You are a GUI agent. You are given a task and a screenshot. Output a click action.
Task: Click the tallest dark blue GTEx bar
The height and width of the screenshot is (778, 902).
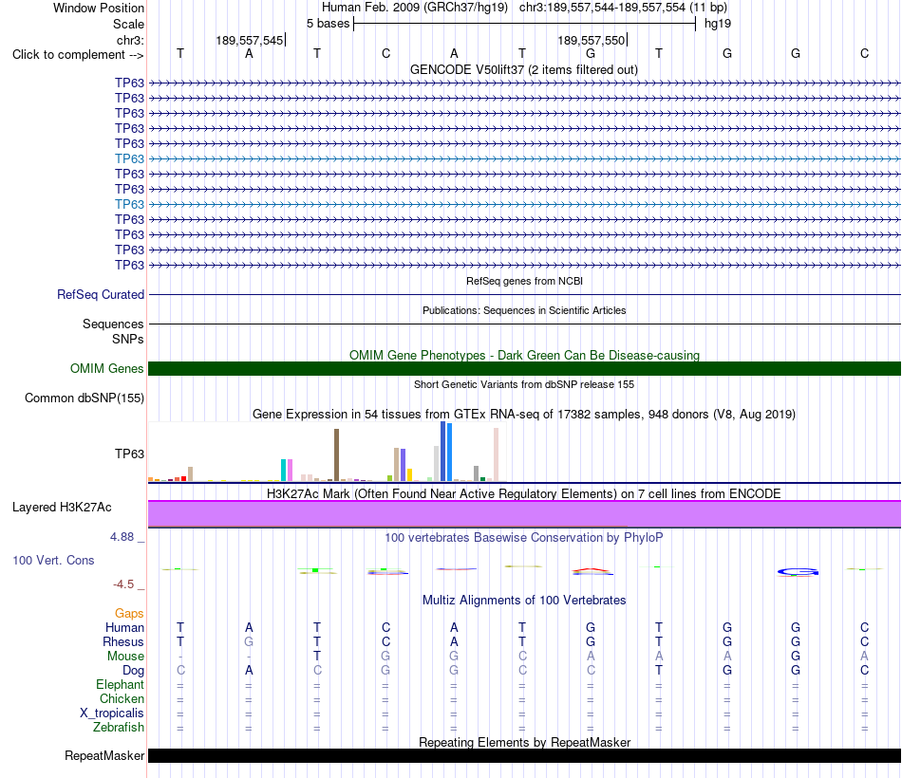(x=443, y=451)
